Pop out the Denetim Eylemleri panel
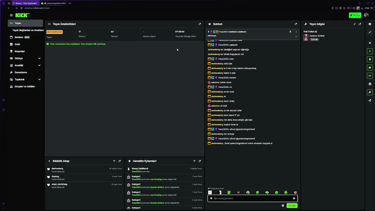 click(x=200, y=161)
